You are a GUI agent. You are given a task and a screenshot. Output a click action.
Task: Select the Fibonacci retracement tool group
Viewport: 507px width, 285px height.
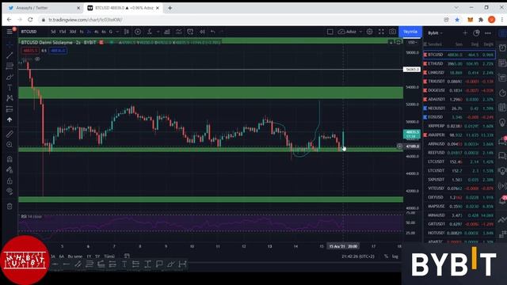10,66
